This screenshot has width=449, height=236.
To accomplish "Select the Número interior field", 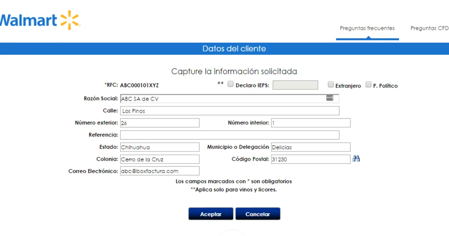I will [x=311, y=123].
